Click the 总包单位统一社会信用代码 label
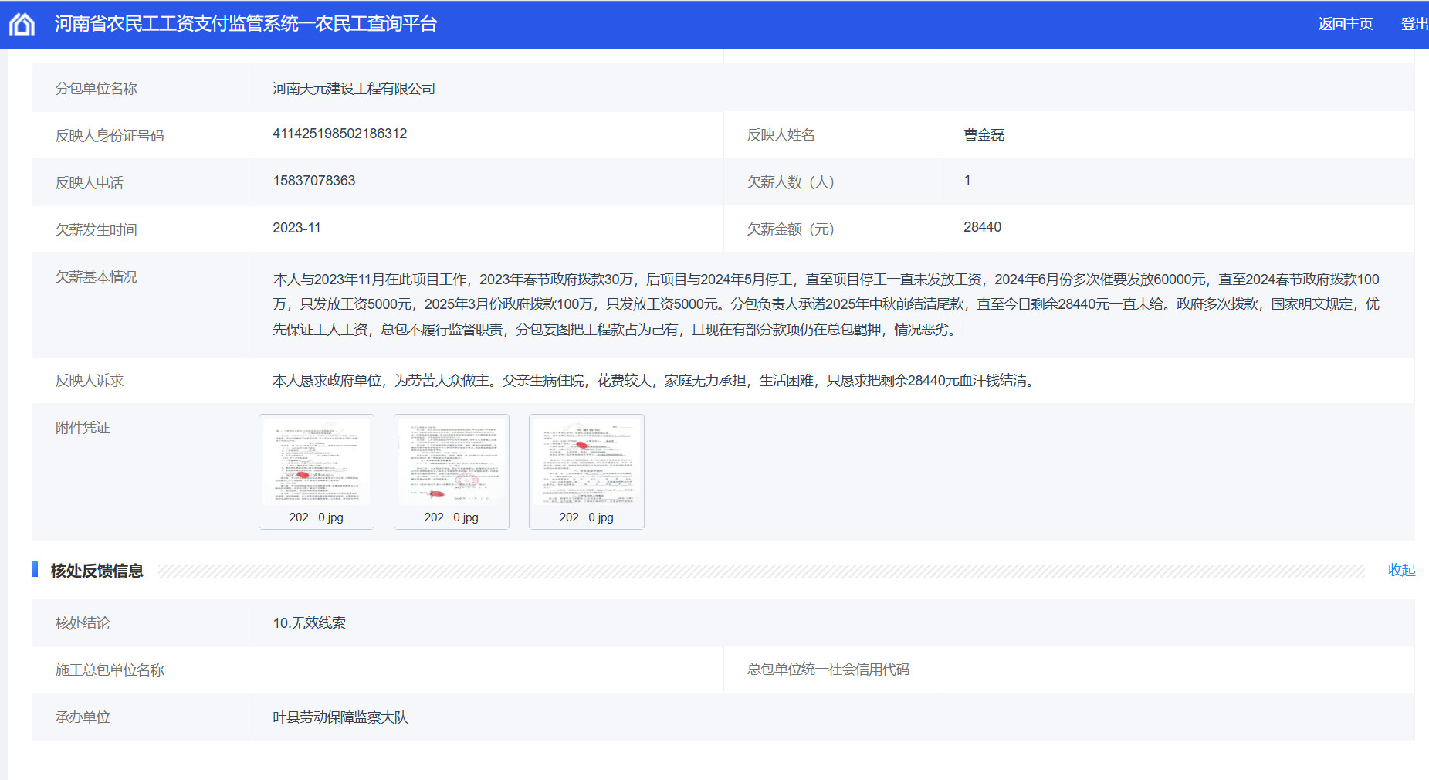 828,670
